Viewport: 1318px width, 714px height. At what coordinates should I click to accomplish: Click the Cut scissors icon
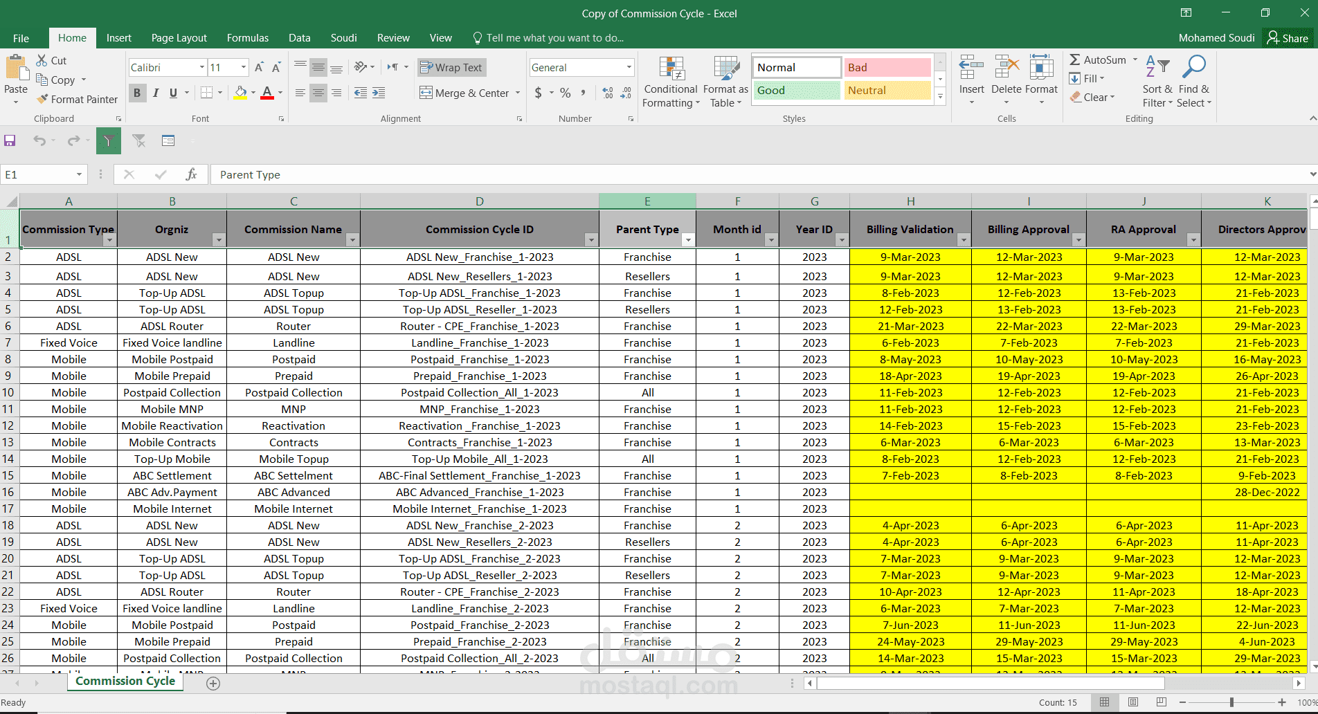point(42,61)
